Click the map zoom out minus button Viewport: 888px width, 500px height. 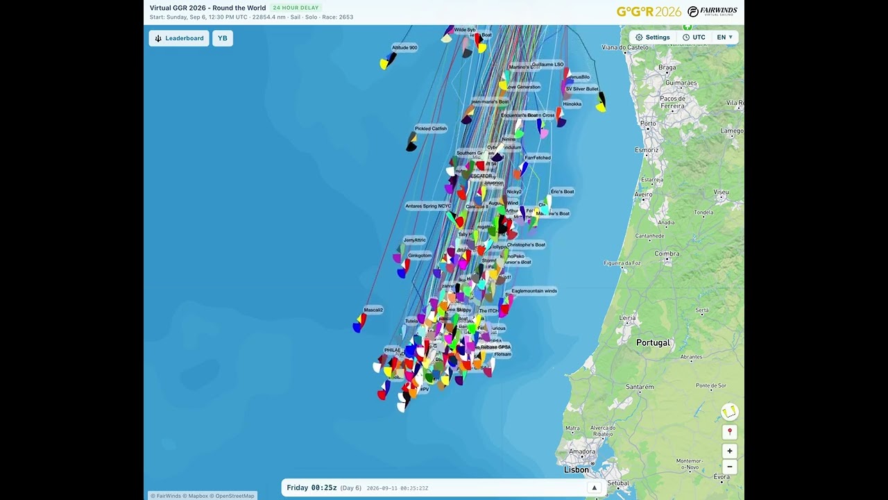(729, 467)
